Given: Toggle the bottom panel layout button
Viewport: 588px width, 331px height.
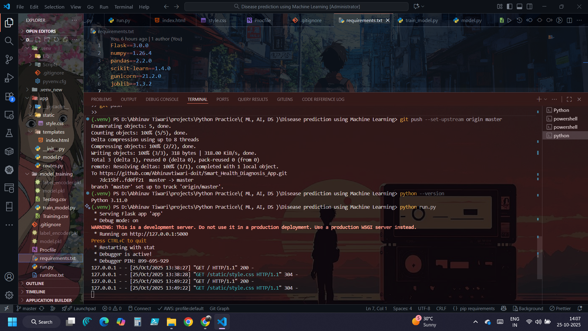Looking at the screenshot, I should [519, 6].
